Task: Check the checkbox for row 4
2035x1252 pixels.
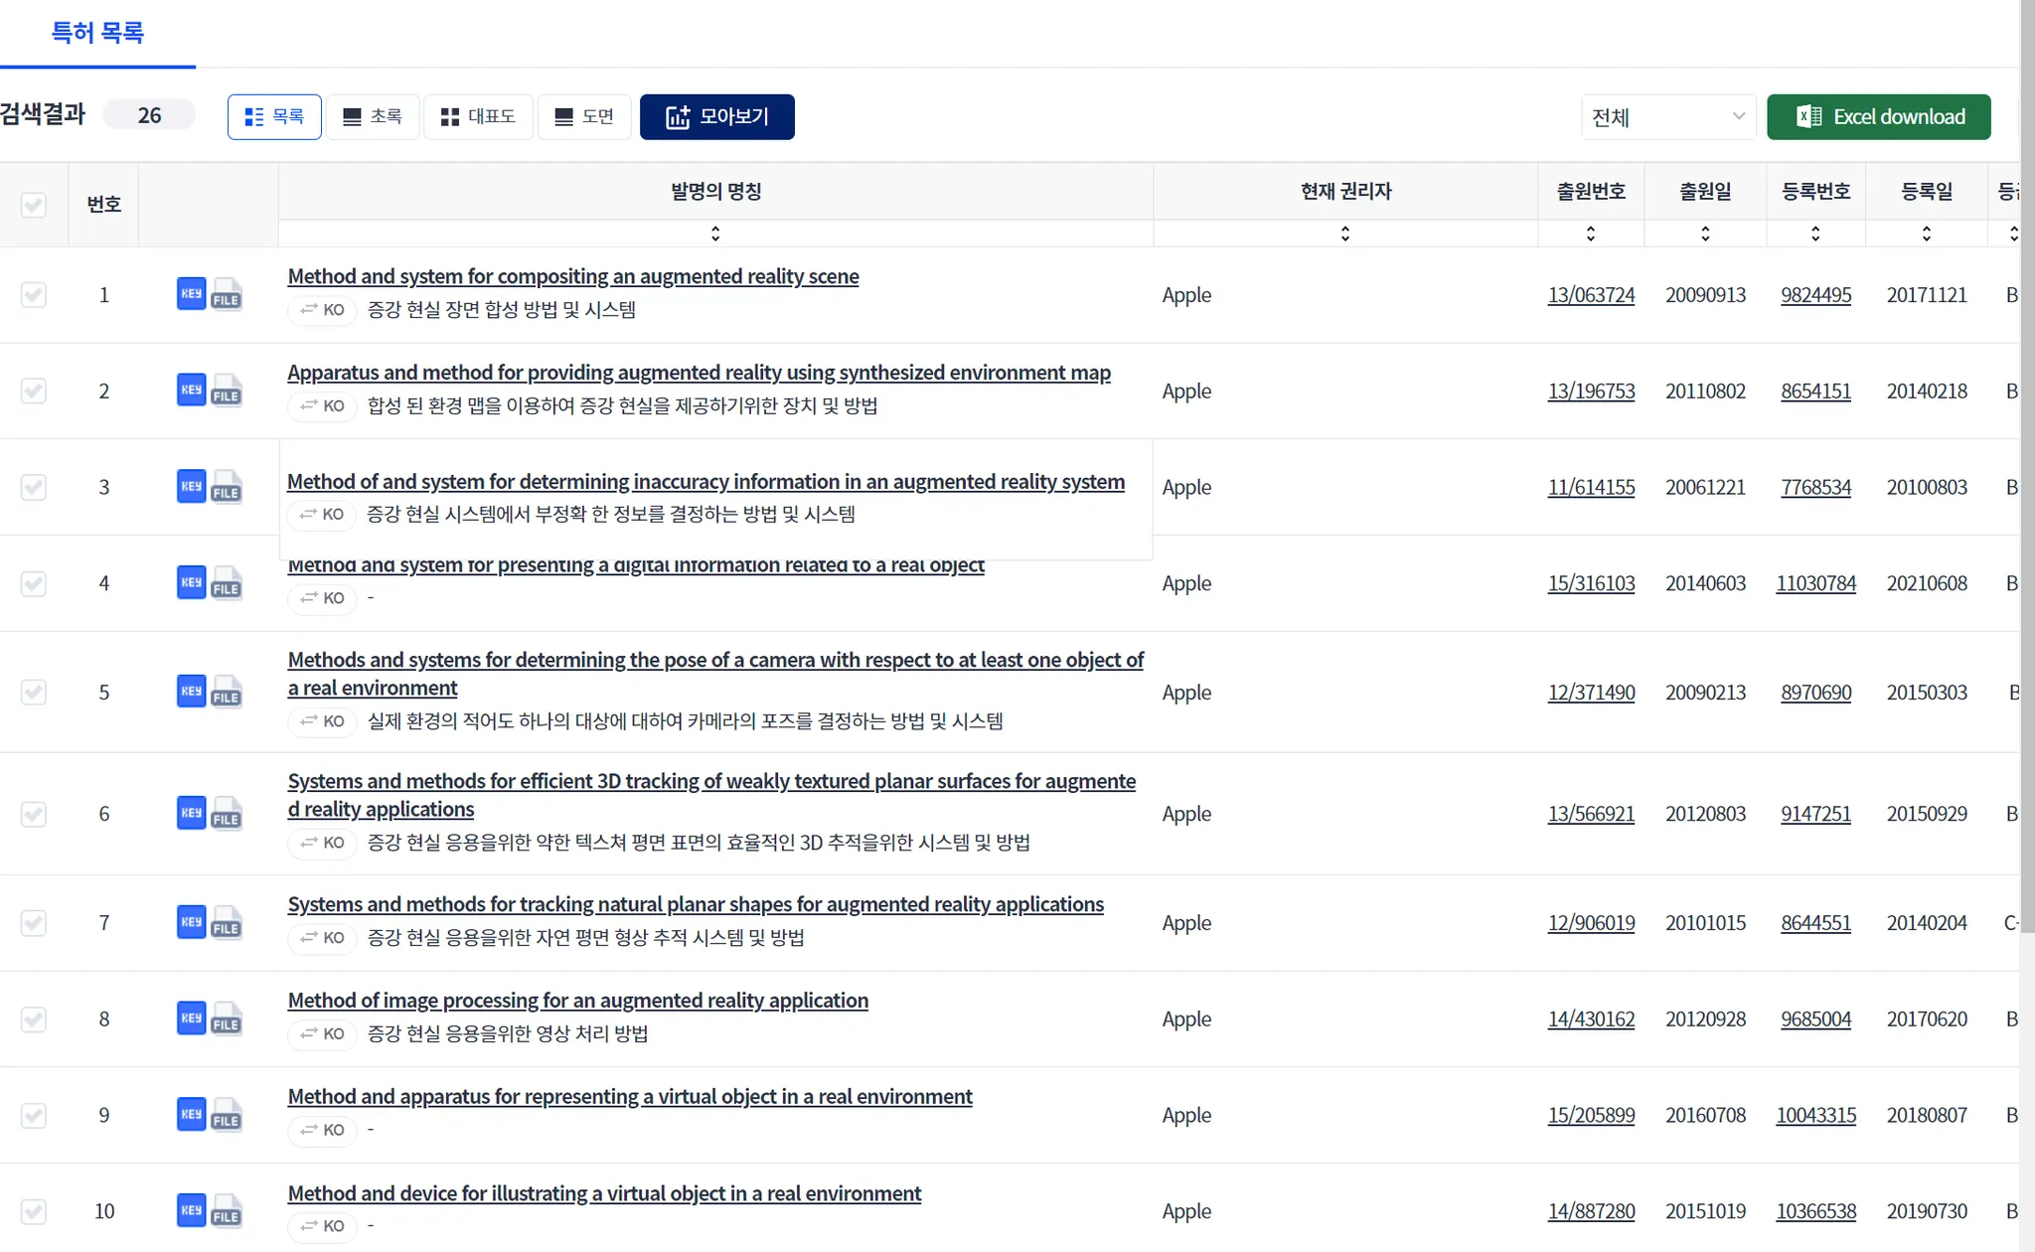Action: coord(34,583)
